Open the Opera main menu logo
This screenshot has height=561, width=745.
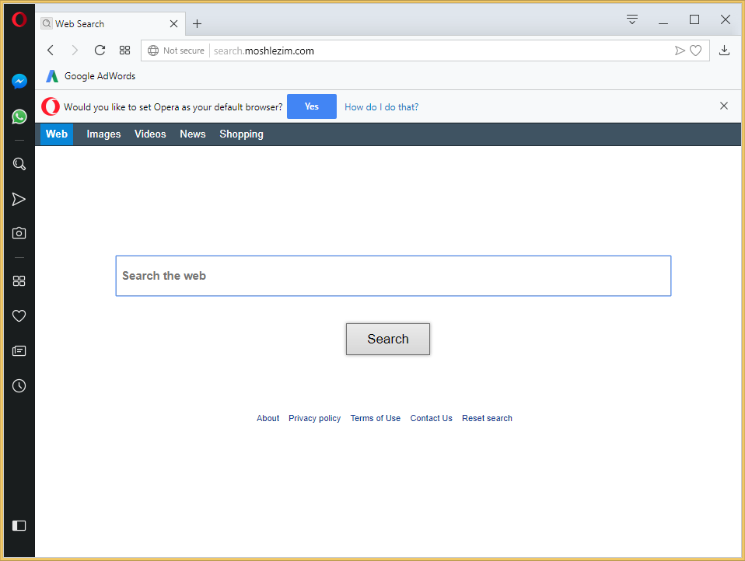click(19, 19)
